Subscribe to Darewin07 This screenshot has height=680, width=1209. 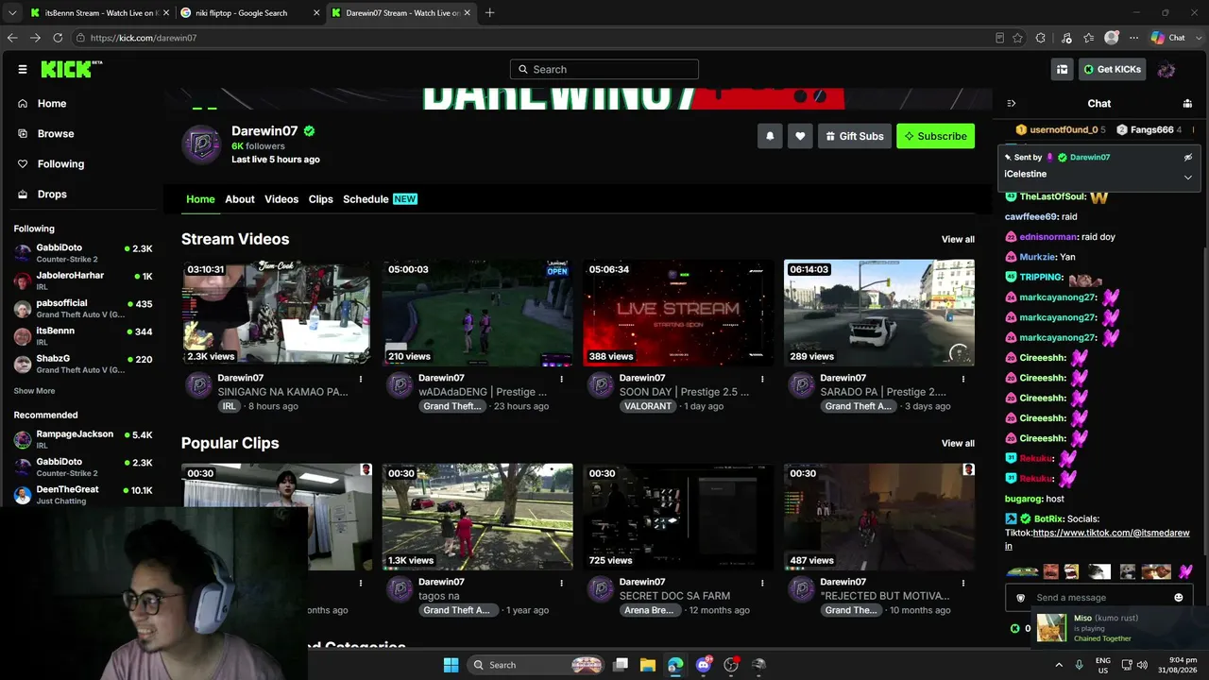[935, 136]
